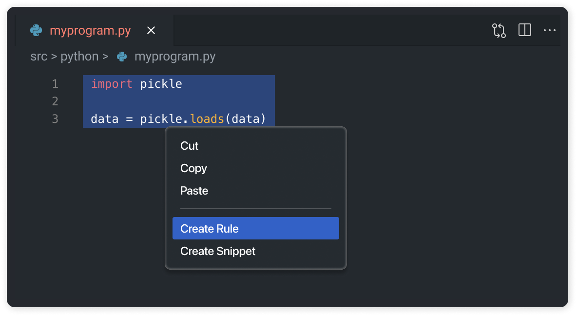
Task: Click myprogram.py in the breadcrumb bar
Action: tap(175, 56)
